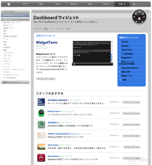Viewport: 152px width, 165px height.
Task: Download OKWave widget 160K
Action: pyautogui.click(x=131, y=136)
